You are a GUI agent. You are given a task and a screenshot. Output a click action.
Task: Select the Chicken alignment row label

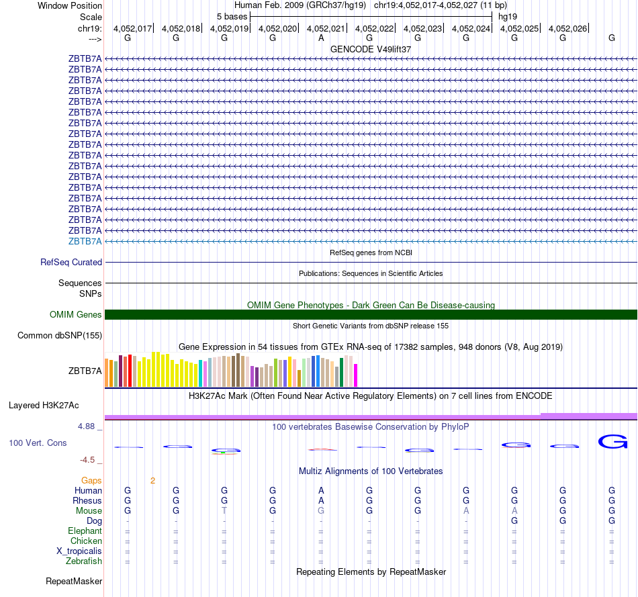point(86,541)
